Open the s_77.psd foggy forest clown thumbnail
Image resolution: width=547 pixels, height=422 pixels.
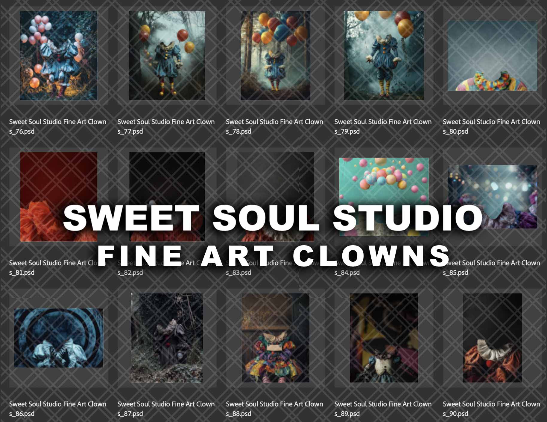pyautogui.click(x=167, y=56)
